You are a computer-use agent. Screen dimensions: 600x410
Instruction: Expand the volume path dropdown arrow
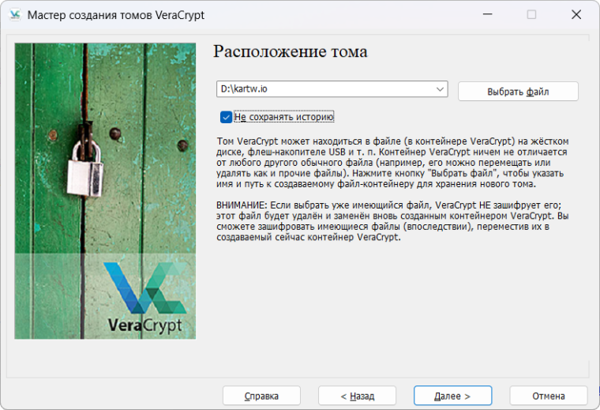click(440, 89)
